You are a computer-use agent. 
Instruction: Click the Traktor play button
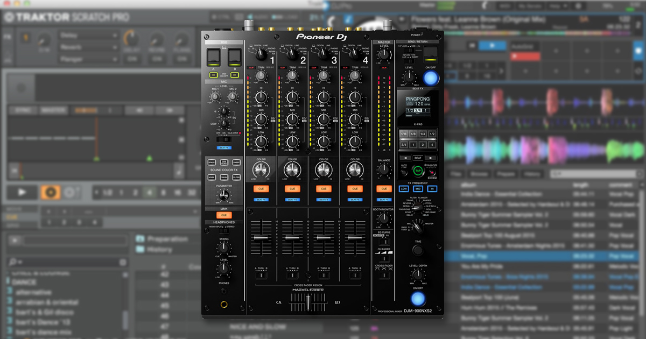pos(23,192)
